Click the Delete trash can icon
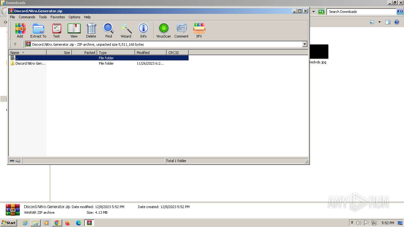The width and height of the screenshot is (404, 227). point(91,31)
